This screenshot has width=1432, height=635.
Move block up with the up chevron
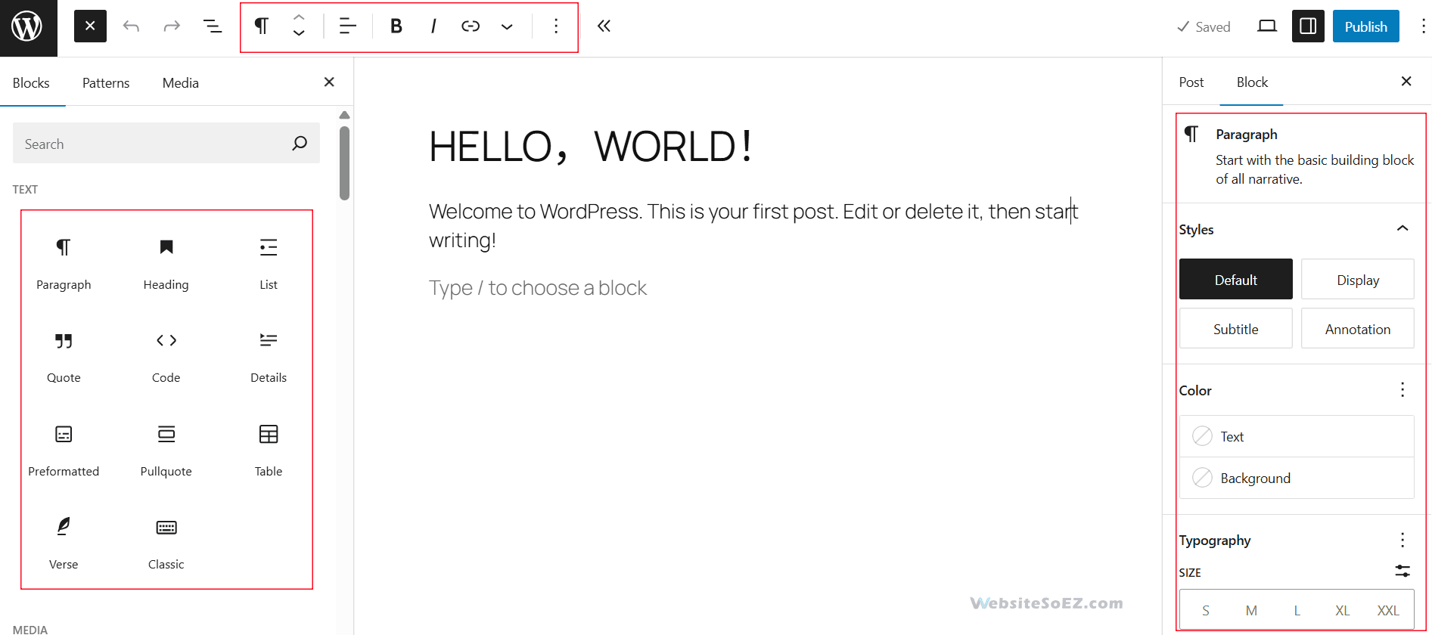pos(299,17)
